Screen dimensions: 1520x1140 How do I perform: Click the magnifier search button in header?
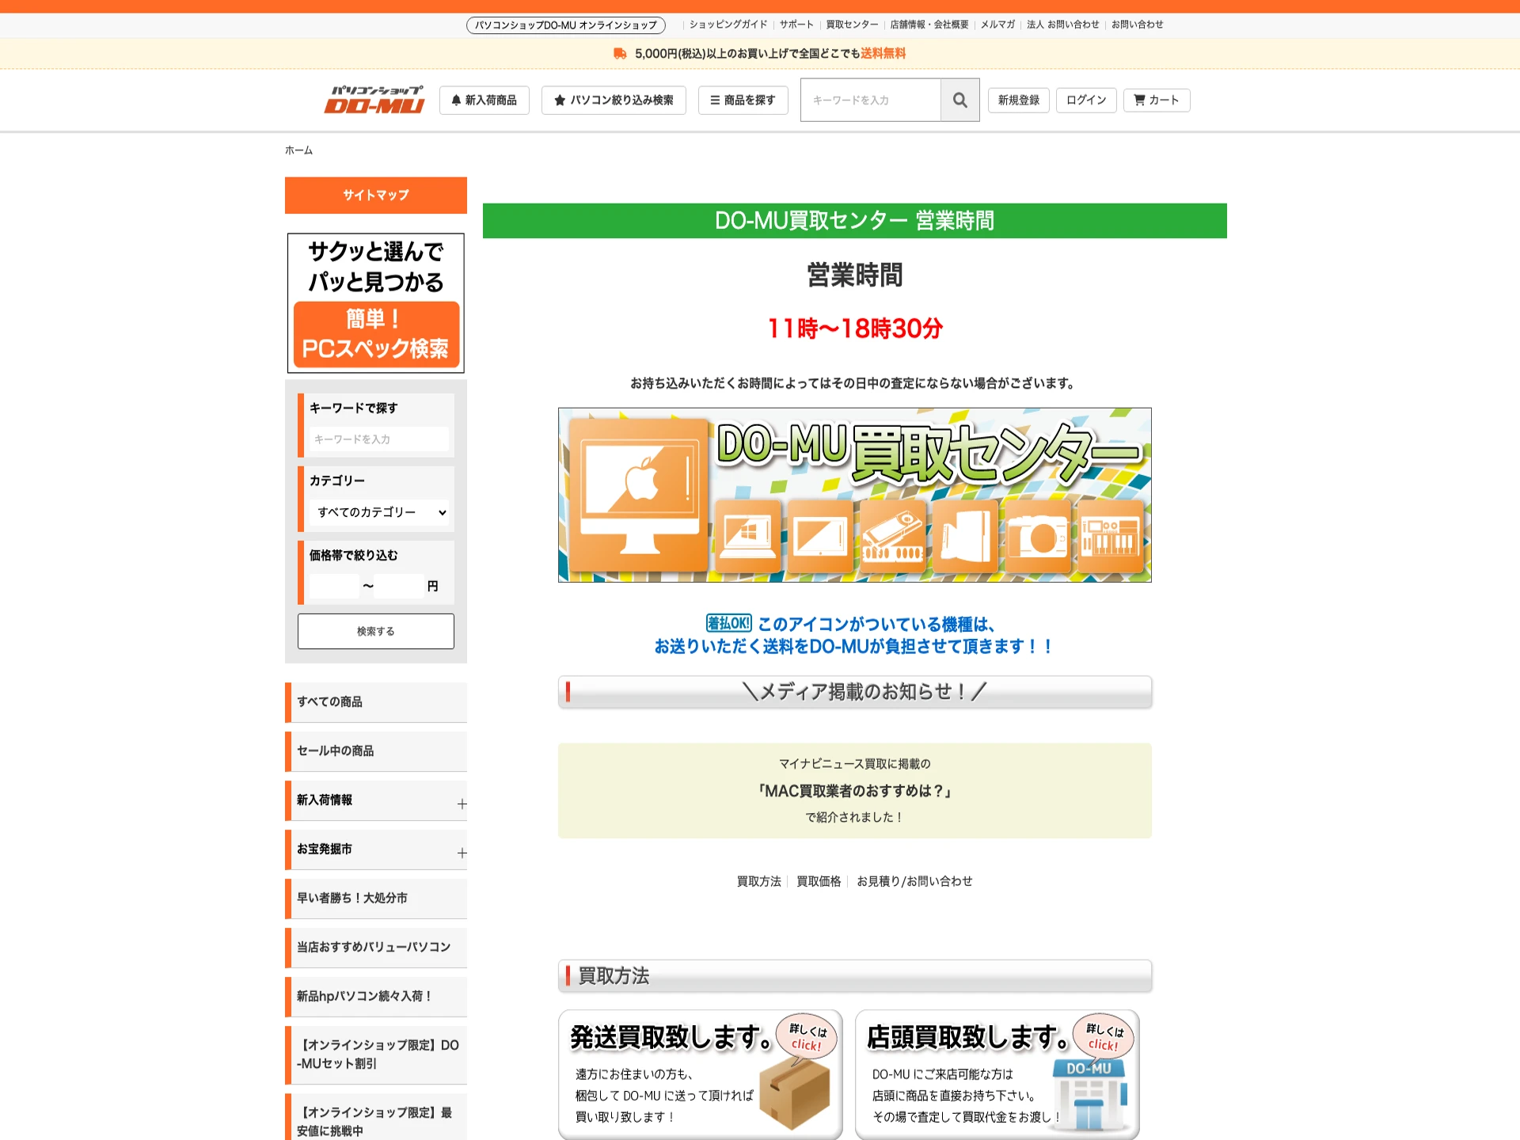tap(959, 100)
